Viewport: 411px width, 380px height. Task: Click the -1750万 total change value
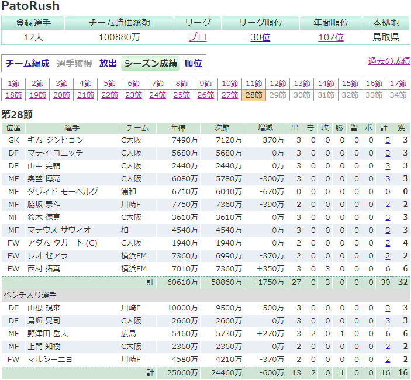(270, 282)
